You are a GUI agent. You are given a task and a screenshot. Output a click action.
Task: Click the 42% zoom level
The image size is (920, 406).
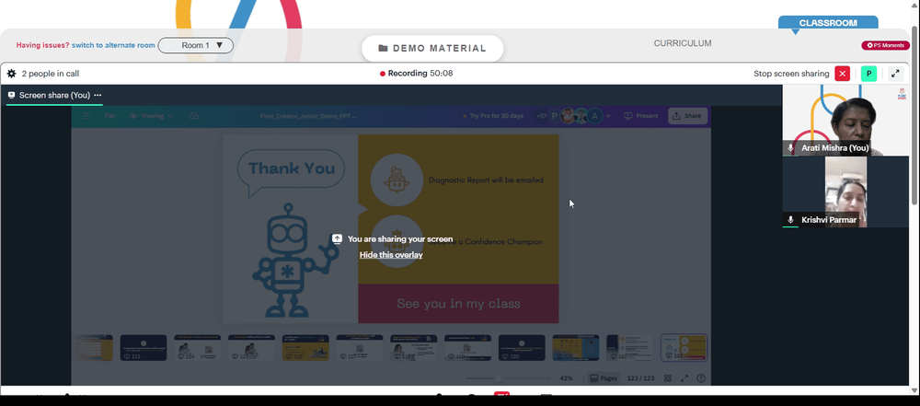pos(566,378)
